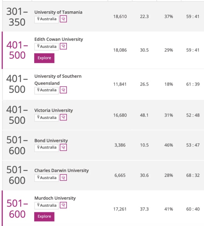The width and height of the screenshot is (204, 226).
Task: Open Victoria University link
Action: [54, 110]
